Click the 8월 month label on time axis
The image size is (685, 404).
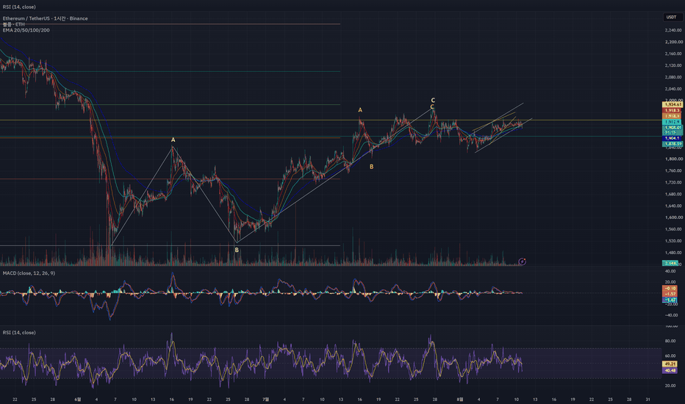point(460,399)
